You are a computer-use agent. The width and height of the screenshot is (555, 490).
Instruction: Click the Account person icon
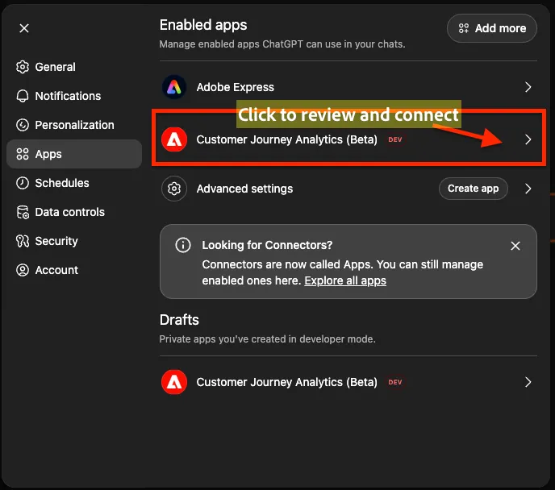tap(23, 270)
